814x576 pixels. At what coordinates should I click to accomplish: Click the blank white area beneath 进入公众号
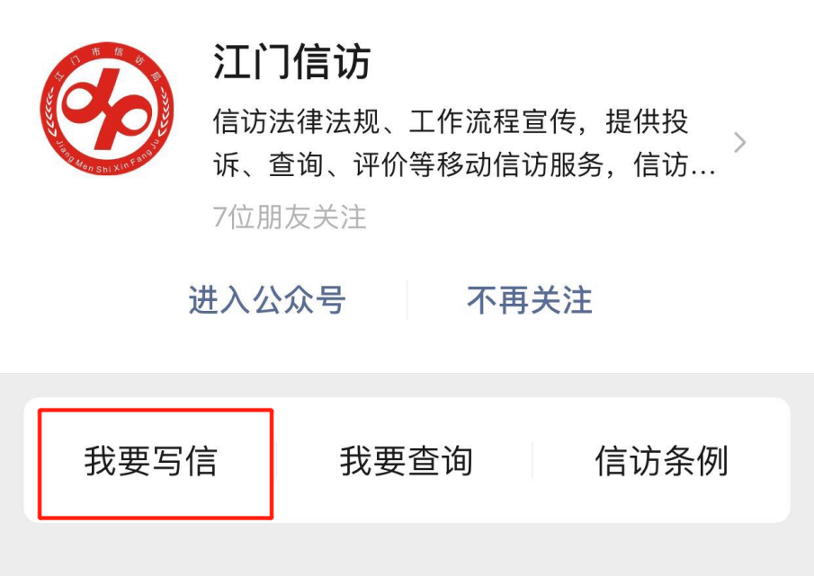coord(267,345)
